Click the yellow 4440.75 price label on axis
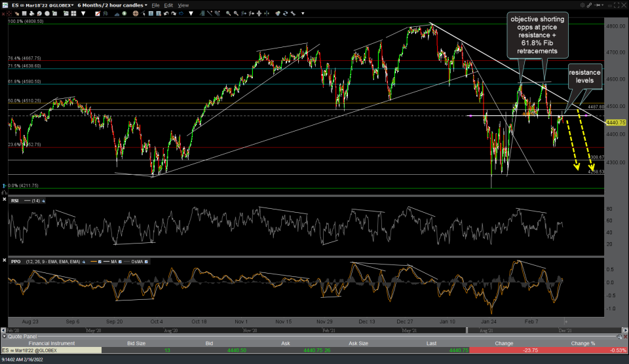Viewport: 629px width, 364px height. click(x=616, y=122)
